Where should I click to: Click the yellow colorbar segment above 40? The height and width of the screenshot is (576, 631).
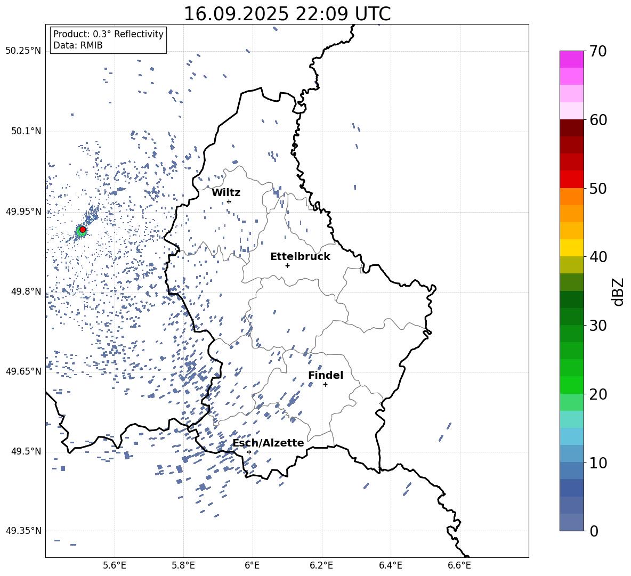(571, 248)
